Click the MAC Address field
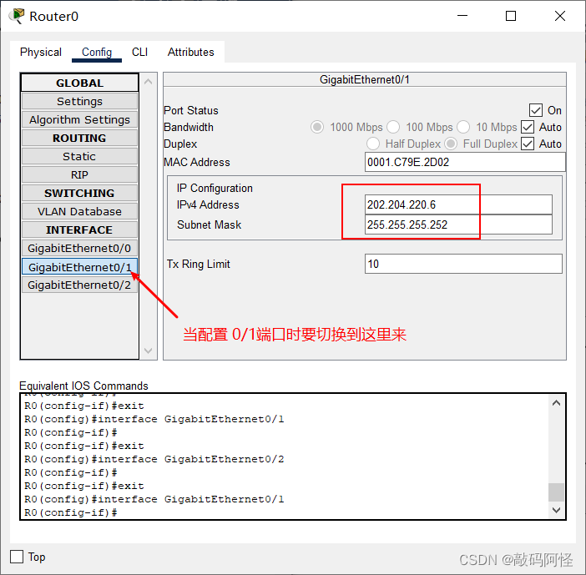This screenshot has height=575, width=586. pos(465,162)
